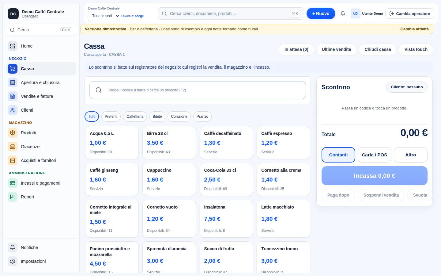Select the Cassa cart icon
The image size is (441, 276).
[x=13, y=69]
